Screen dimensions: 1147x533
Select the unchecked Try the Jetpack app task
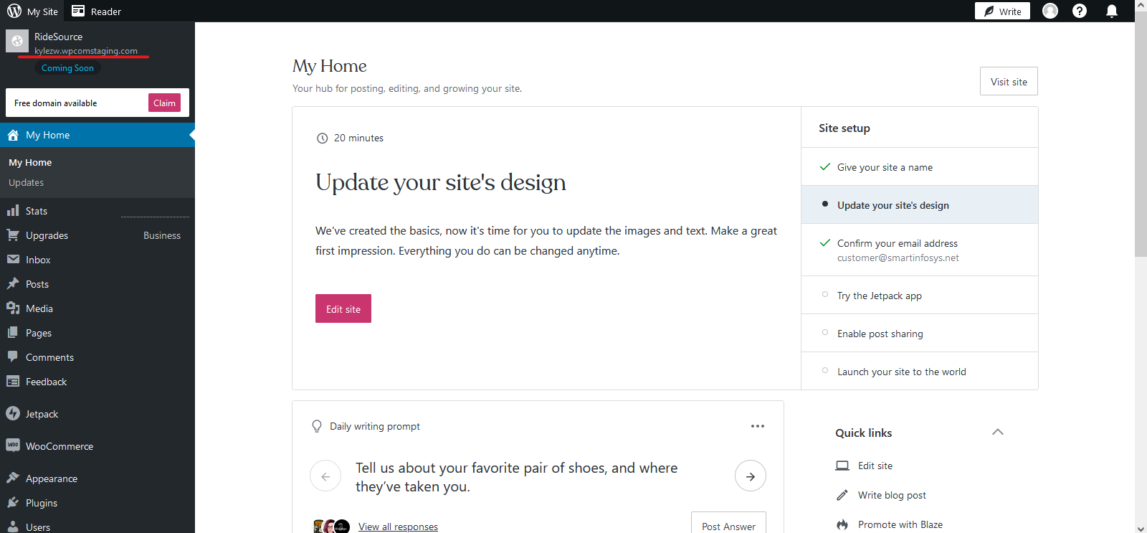(880, 296)
